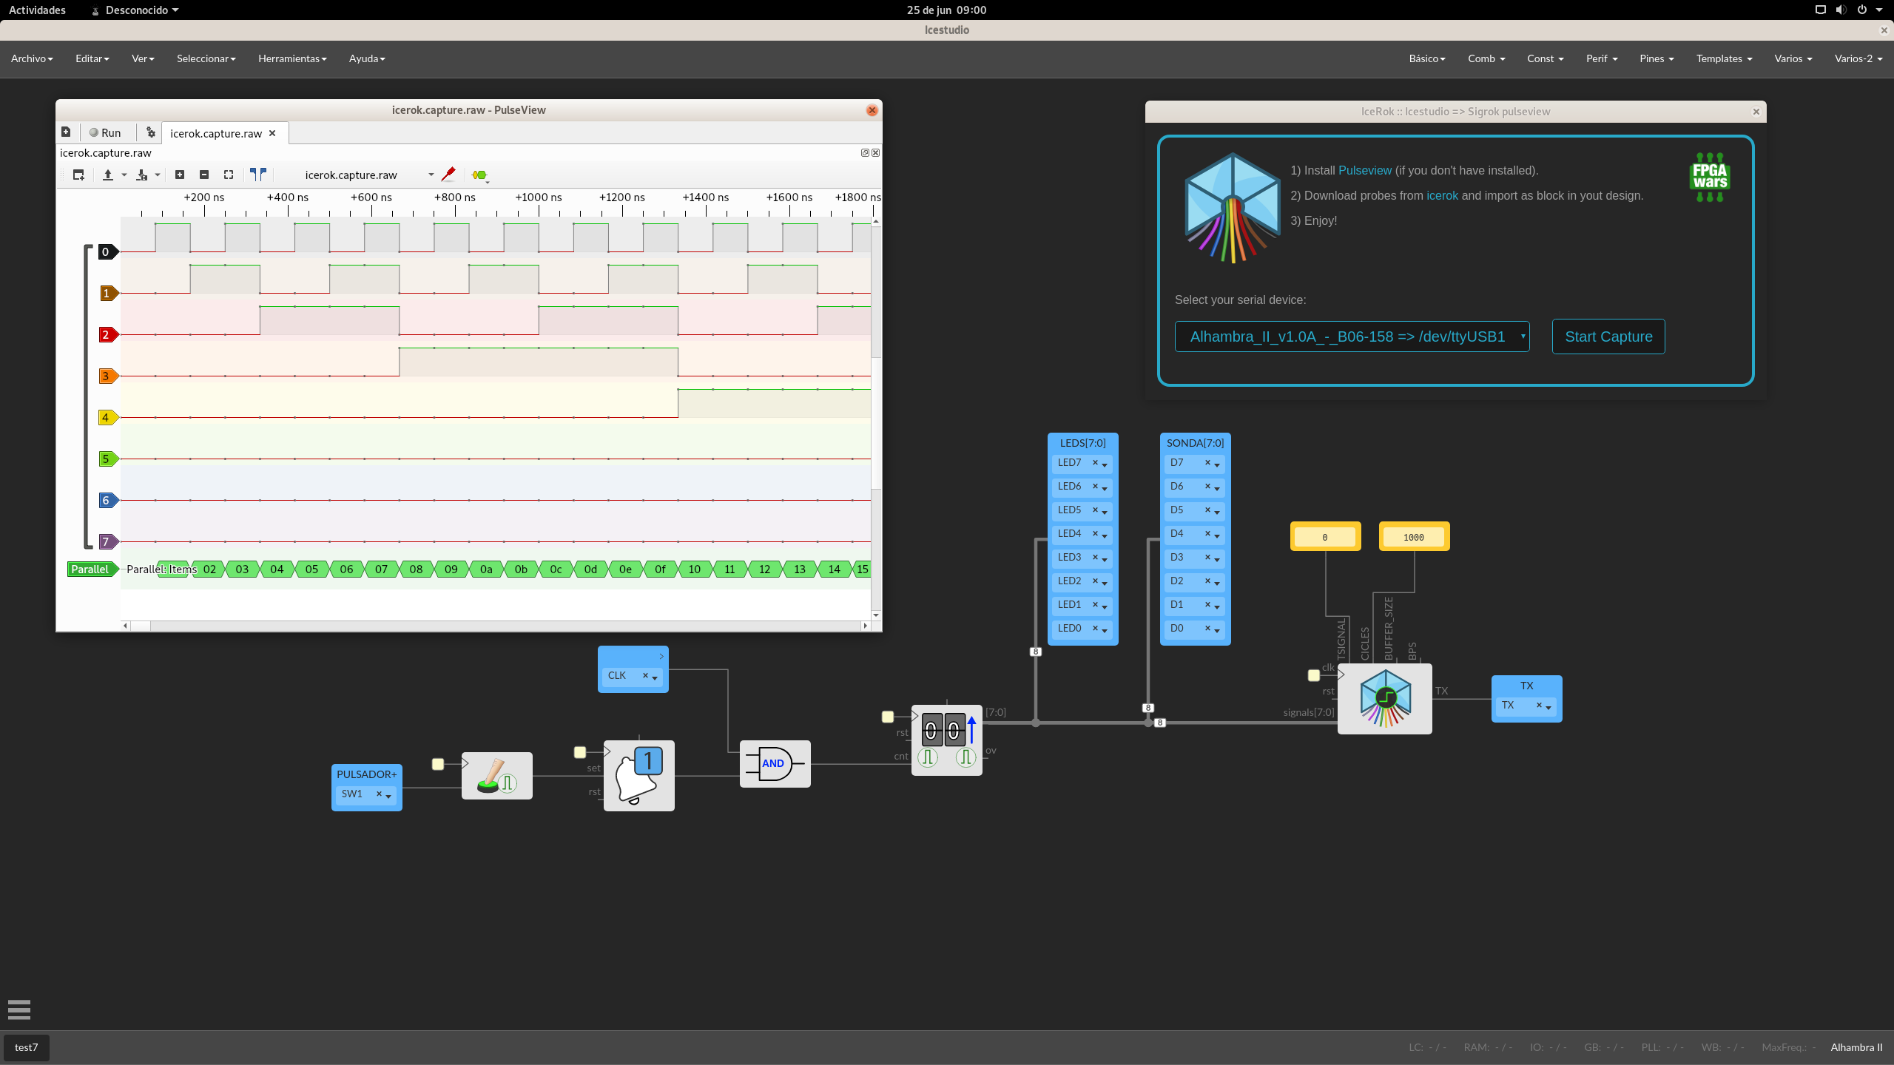The height and width of the screenshot is (1065, 1894).
Task: Toggle the Parallel decoder trace label
Action: point(90,569)
